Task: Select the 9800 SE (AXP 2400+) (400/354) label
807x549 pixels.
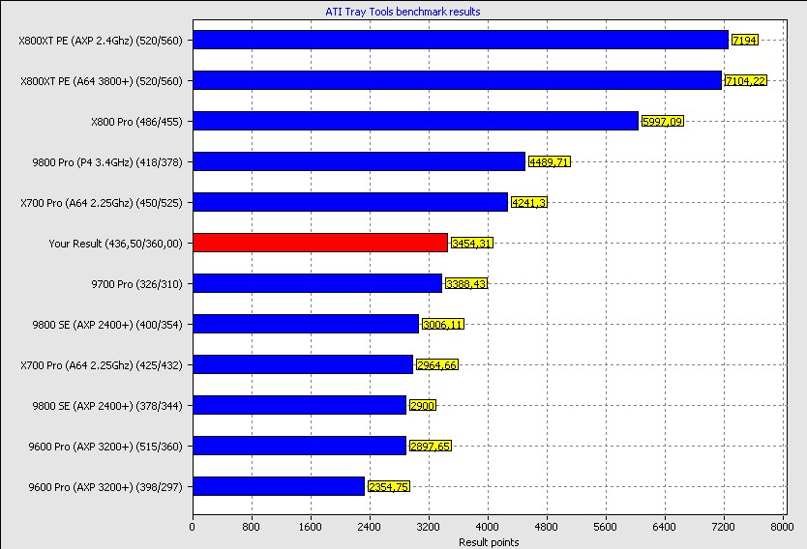Action: (x=107, y=325)
